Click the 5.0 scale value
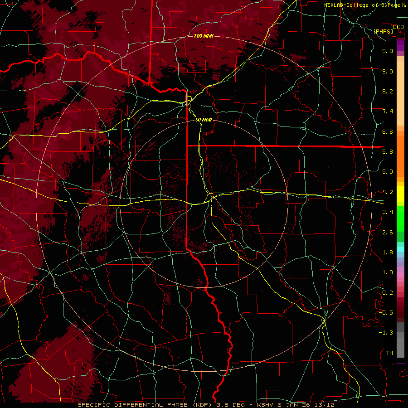408x408 pixels. pos(388,172)
